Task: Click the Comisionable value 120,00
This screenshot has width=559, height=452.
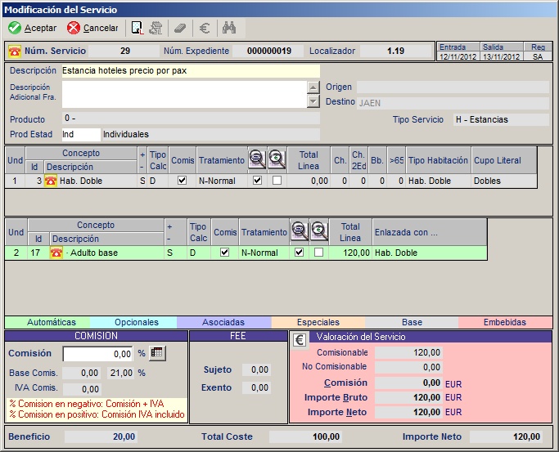Action: coord(408,353)
